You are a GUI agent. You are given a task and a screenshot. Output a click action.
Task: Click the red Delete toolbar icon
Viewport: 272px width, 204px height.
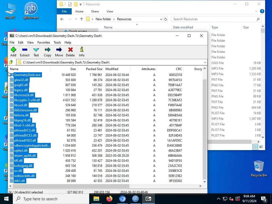tap(70, 52)
